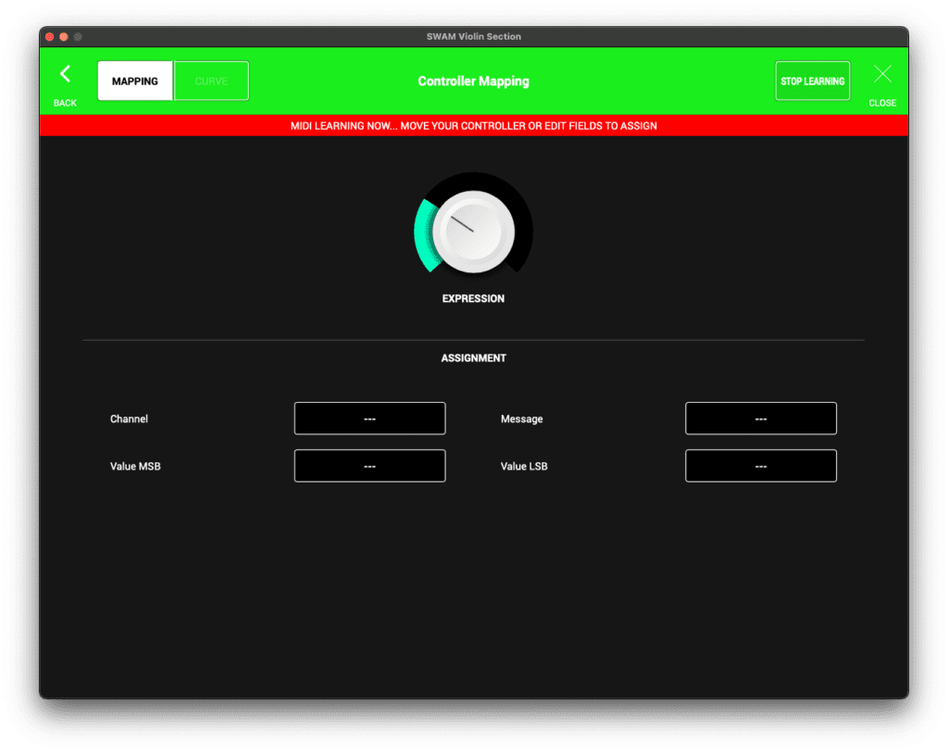This screenshot has width=948, height=751.
Task: Click the BACK text label
Action: [x=65, y=103]
